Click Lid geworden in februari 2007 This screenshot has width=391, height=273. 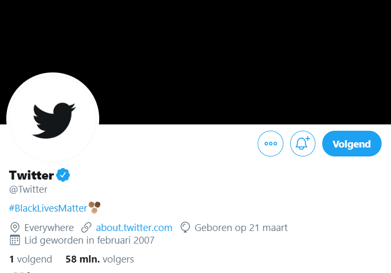[89, 240]
